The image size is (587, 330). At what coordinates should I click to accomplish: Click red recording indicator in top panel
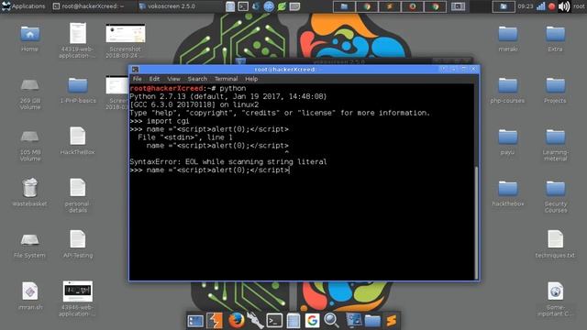pos(551,6)
